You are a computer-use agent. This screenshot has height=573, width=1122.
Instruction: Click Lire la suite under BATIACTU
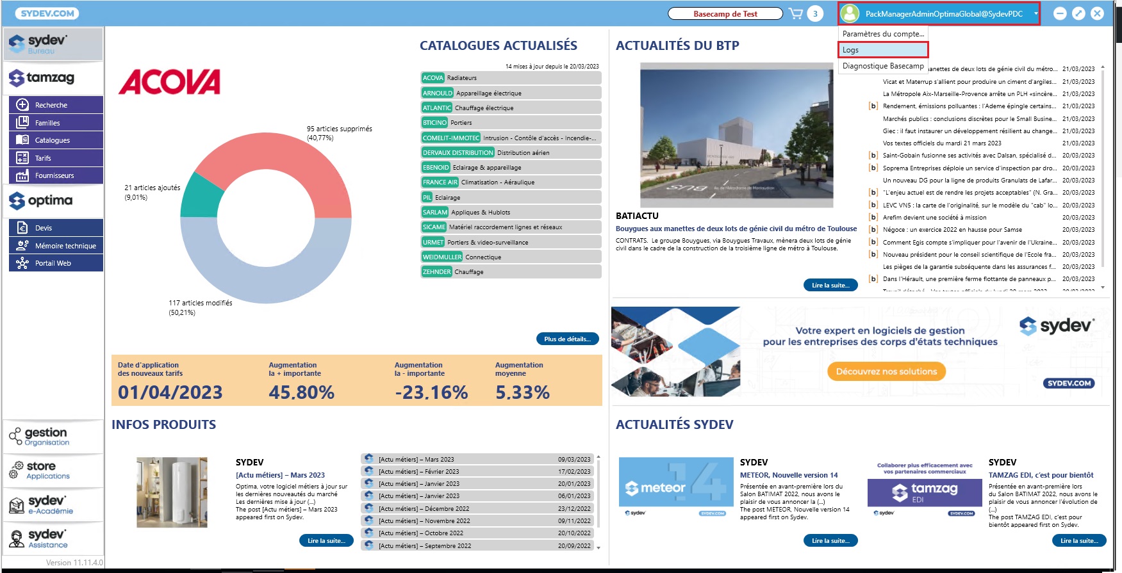[x=830, y=285]
